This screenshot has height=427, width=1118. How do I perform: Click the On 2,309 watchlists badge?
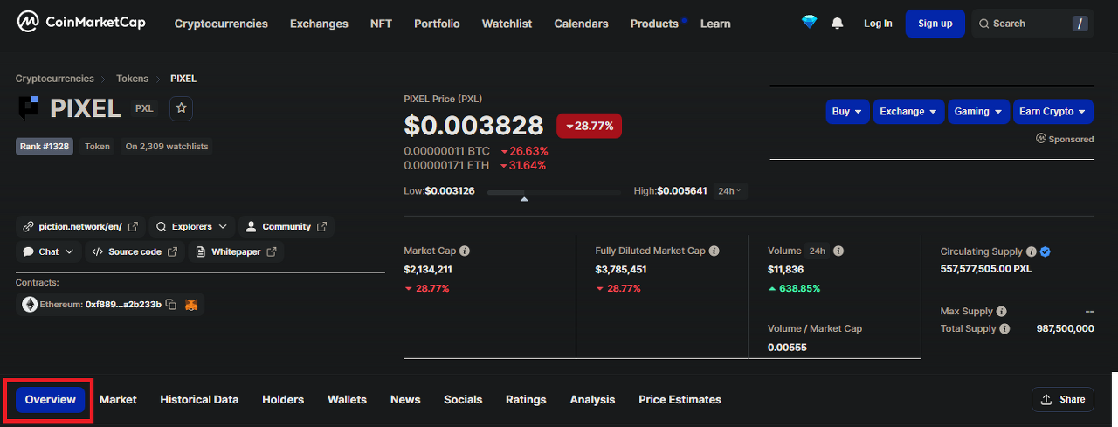pos(167,147)
